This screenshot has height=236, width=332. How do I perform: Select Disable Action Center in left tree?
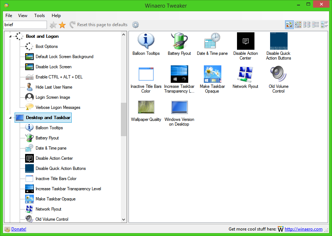pyautogui.click(x=54, y=158)
